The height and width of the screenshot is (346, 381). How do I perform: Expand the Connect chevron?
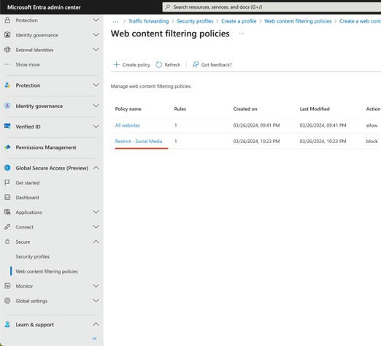96,227
